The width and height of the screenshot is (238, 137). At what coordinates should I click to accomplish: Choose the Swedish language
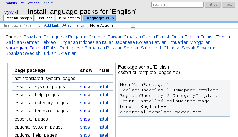pyautogui.click(x=32, y=53)
